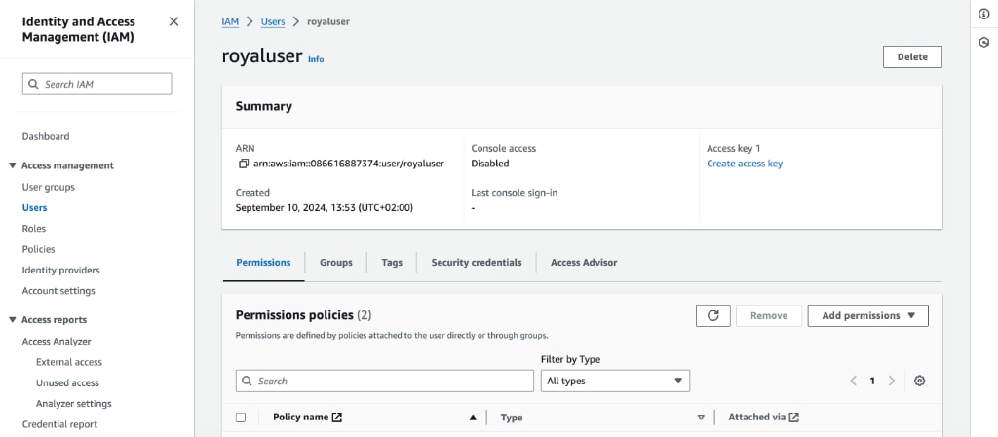Open the info panel icon at top right

tap(984, 15)
